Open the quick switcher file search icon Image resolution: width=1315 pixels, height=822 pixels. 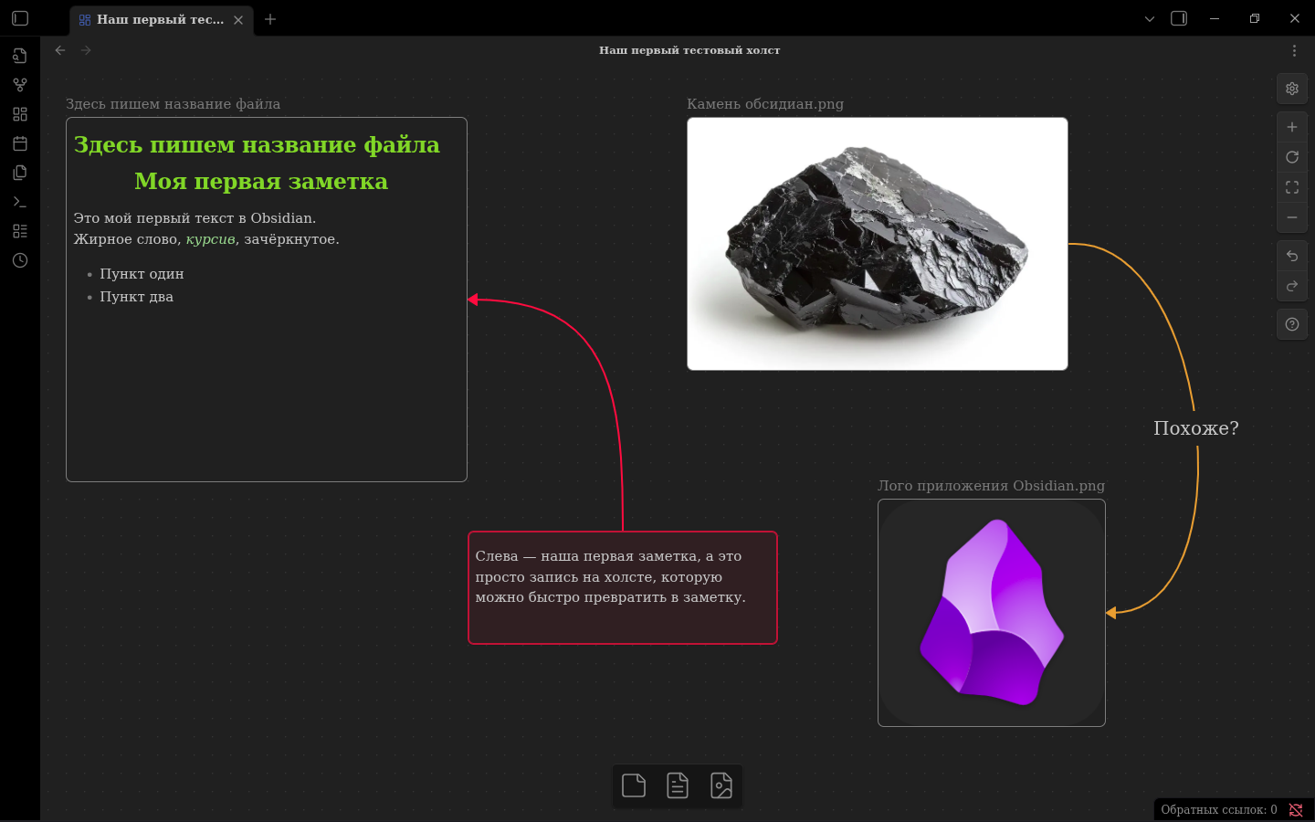click(20, 56)
